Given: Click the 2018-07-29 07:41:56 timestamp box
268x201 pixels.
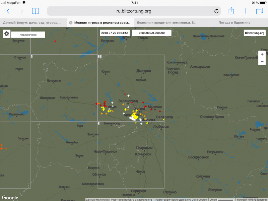Looking at the screenshot, I should coord(115,33).
